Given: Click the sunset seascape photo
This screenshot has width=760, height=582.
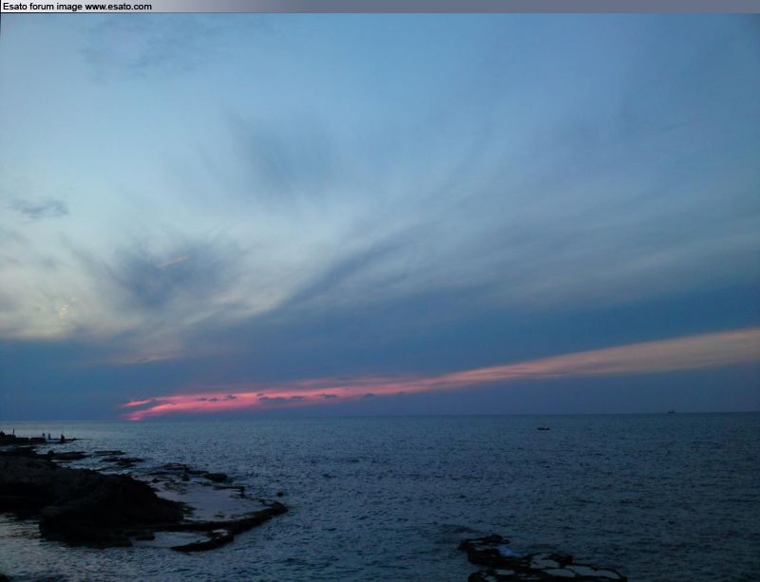Looking at the screenshot, I should coord(380,297).
